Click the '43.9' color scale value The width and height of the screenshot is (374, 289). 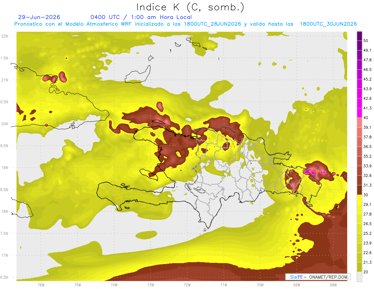[367, 89]
